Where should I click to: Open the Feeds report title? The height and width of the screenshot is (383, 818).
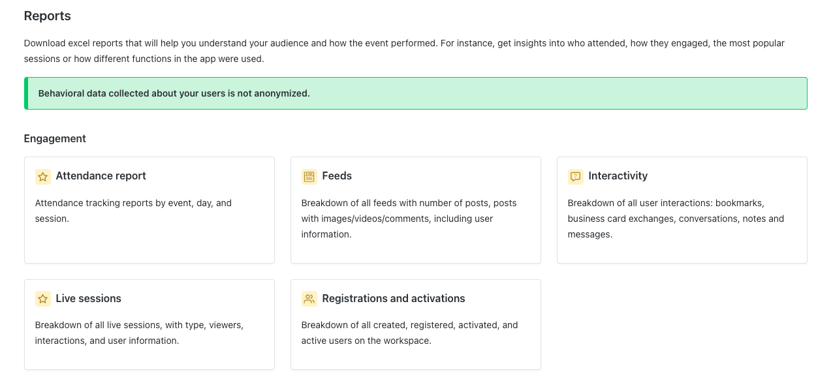[337, 176]
